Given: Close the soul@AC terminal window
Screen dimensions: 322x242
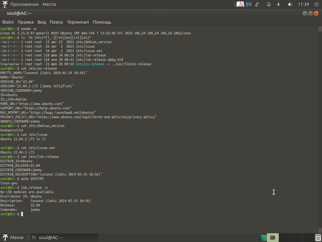Looking at the screenshot, I should (316, 13).
